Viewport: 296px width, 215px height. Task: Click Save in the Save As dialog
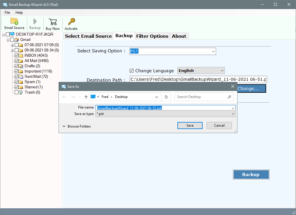point(190,125)
